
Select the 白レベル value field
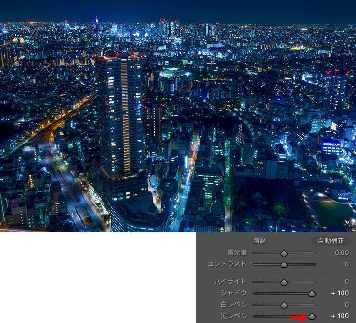pos(346,305)
